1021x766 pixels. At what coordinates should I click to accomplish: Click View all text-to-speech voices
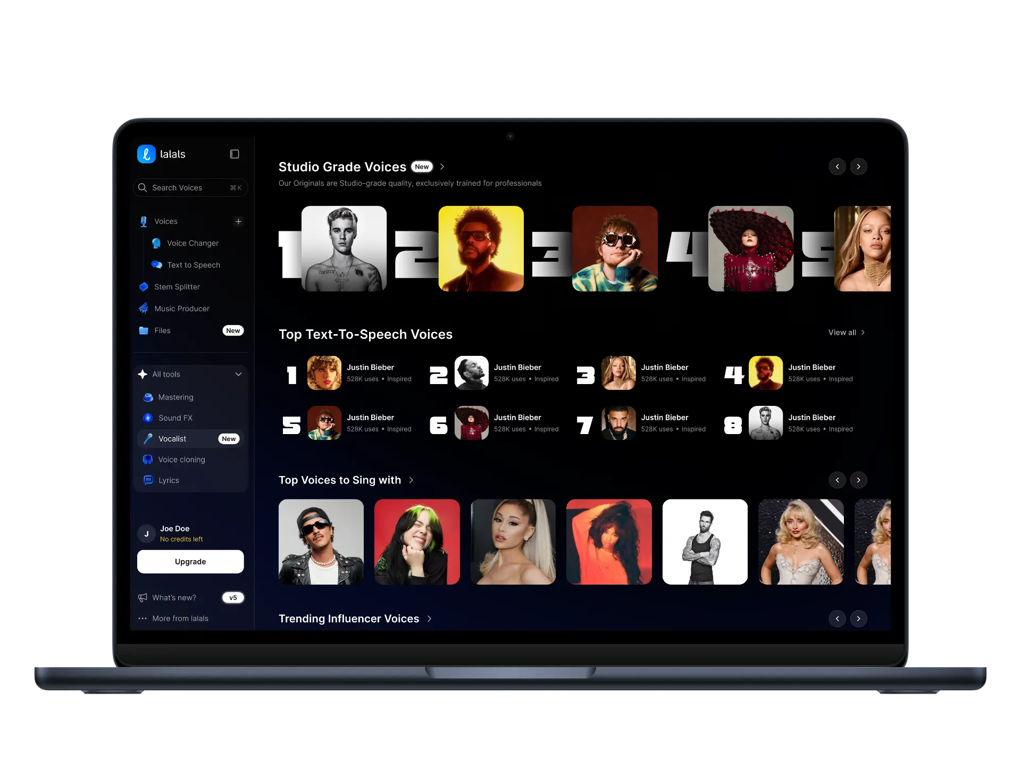coord(847,332)
